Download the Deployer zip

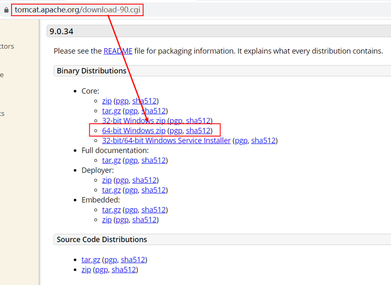(x=107, y=180)
